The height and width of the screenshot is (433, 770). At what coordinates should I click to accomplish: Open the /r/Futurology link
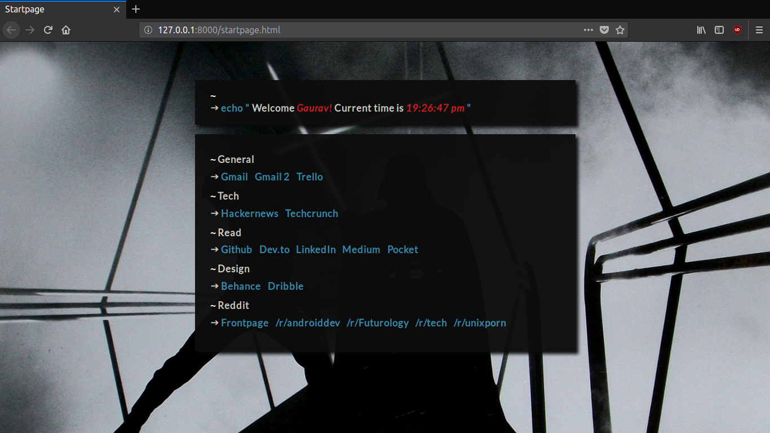(378, 322)
